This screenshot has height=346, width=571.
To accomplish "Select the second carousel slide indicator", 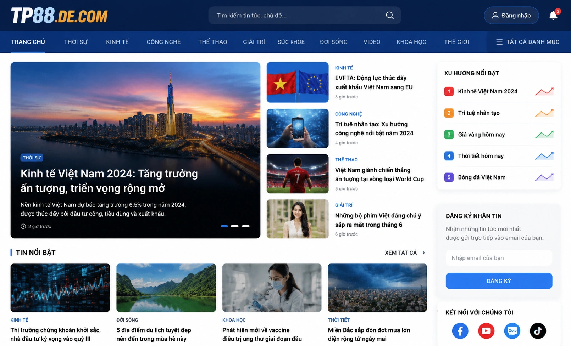I will pyautogui.click(x=235, y=226).
